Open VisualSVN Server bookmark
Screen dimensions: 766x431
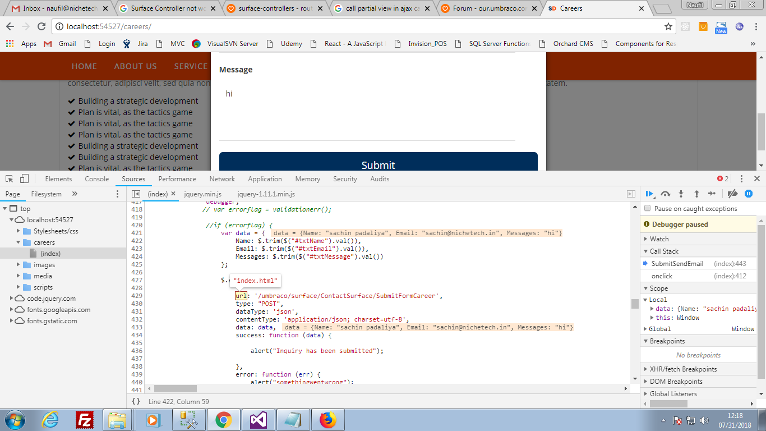[x=225, y=44]
